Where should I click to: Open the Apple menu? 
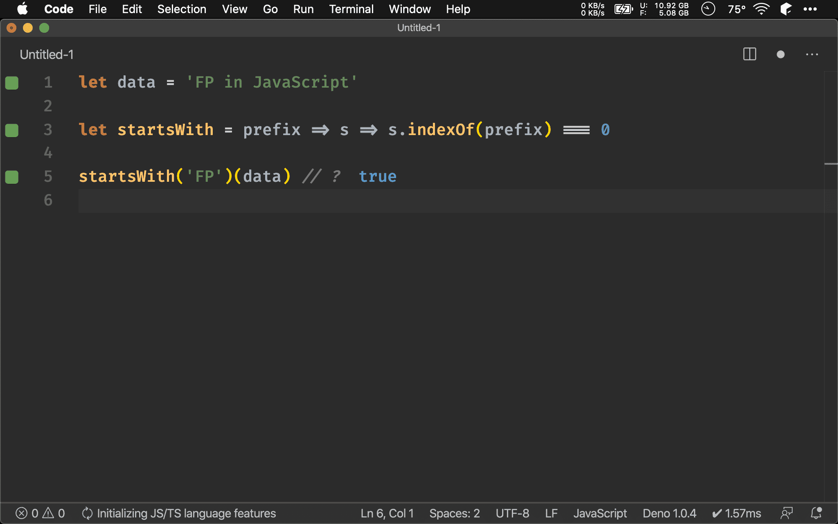(23, 9)
